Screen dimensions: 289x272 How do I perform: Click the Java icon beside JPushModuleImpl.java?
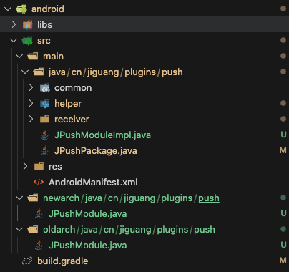point(44,135)
